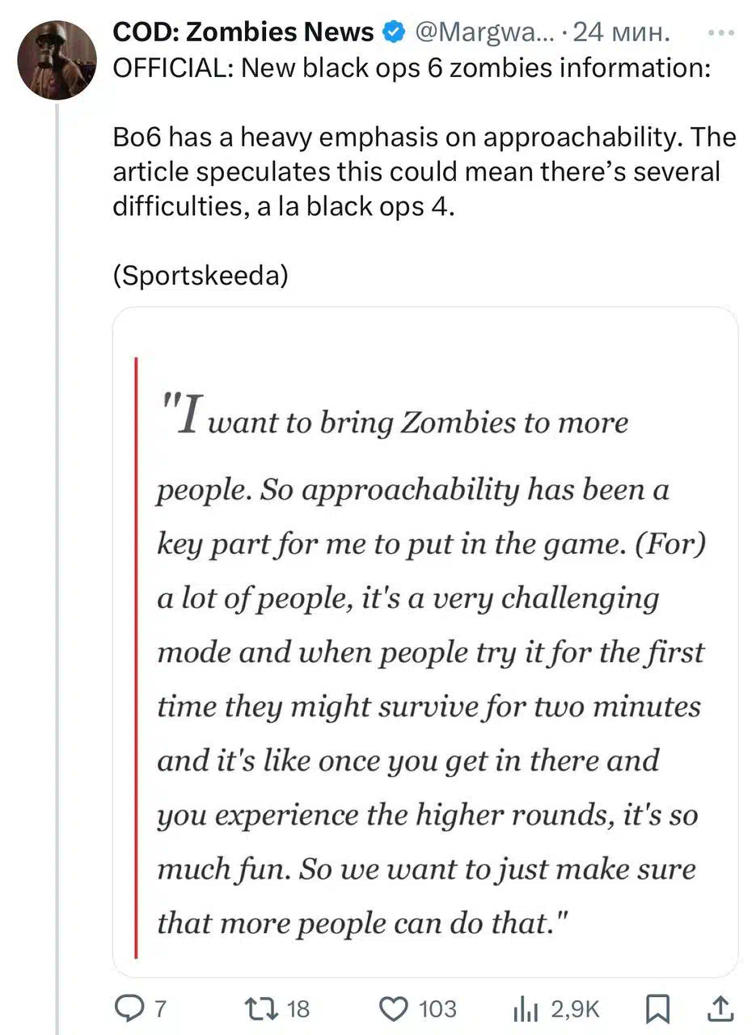Bookmark this post
The height and width of the screenshot is (1035, 756).
click(x=660, y=1008)
